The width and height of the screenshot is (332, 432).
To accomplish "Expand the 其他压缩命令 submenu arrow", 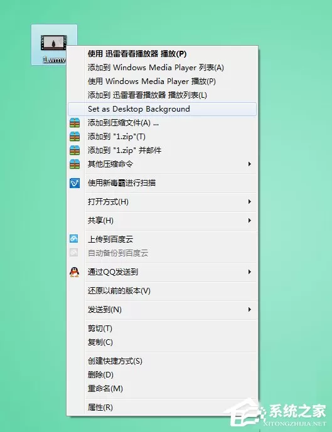I will pyautogui.click(x=250, y=164).
